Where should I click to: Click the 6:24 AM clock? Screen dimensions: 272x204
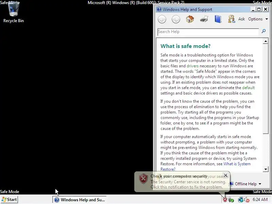coord(260,200)
